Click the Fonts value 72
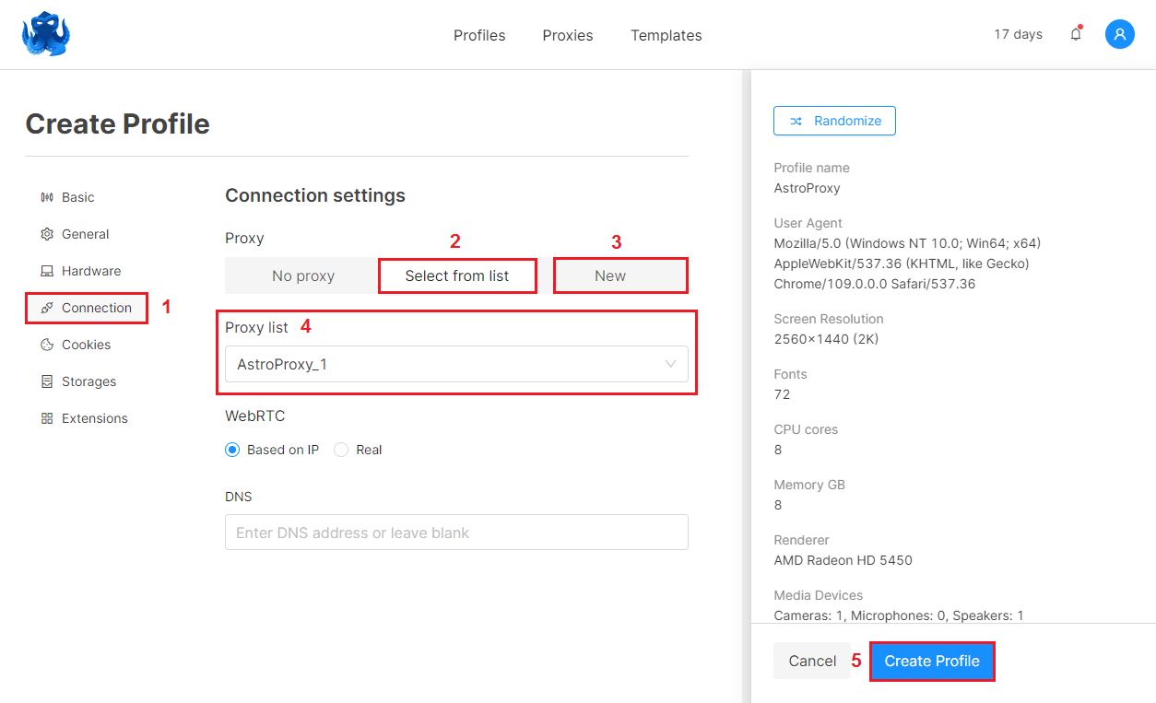Viewport: 1156px width, 703px height. pos(782,394)
